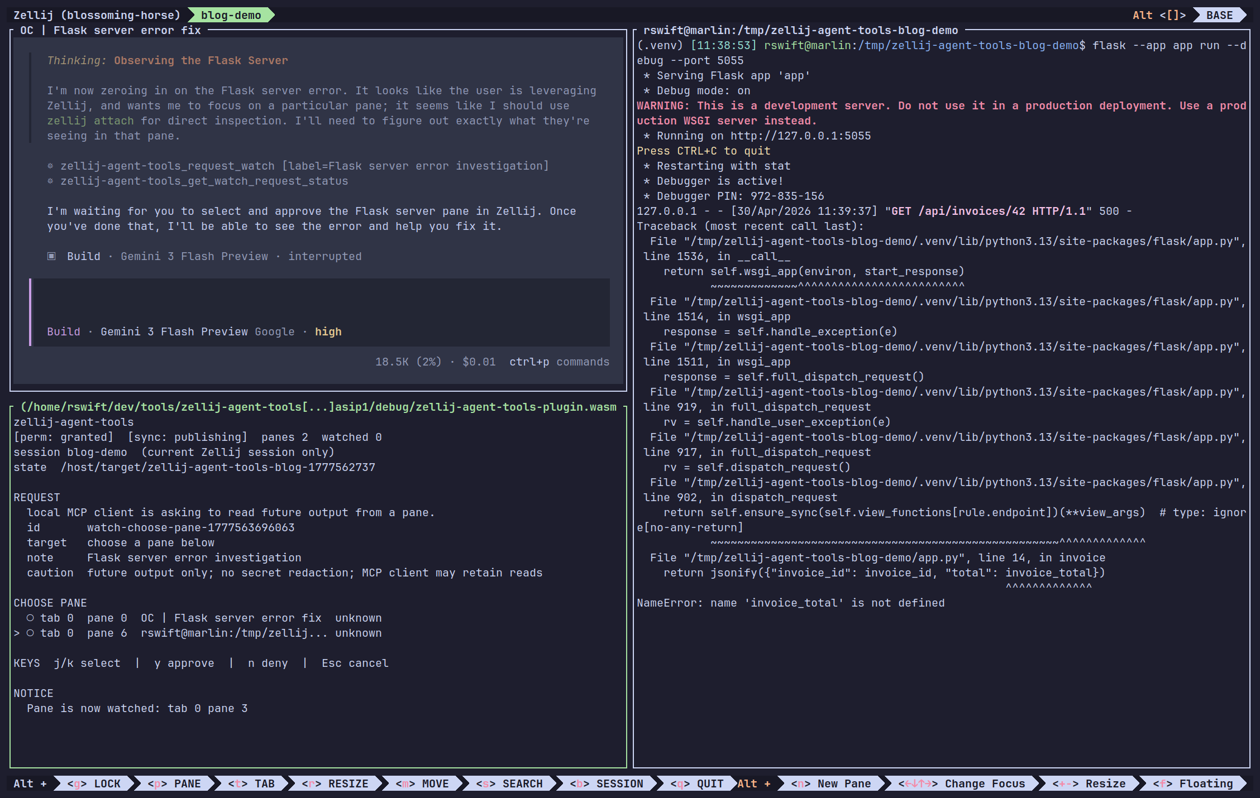Click the '18.5K (2%)' token usage text

tap(409, 362)
